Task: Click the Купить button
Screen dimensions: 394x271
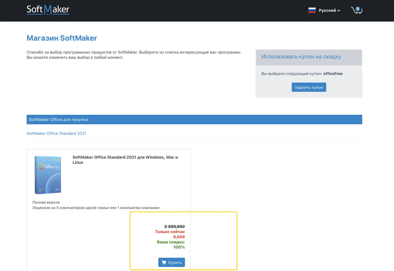Action: click(172, 262)
